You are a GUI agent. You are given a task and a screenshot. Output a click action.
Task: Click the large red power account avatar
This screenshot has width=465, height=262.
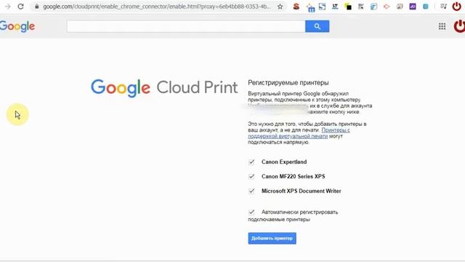pyautogui.click(x=459, y=26)
